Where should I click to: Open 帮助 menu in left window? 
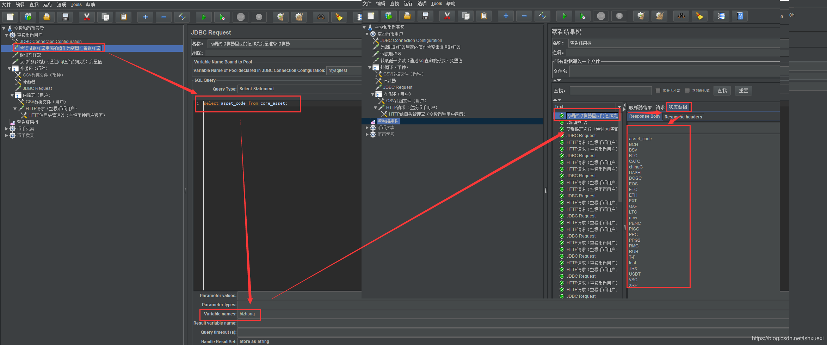pos(90,5)
